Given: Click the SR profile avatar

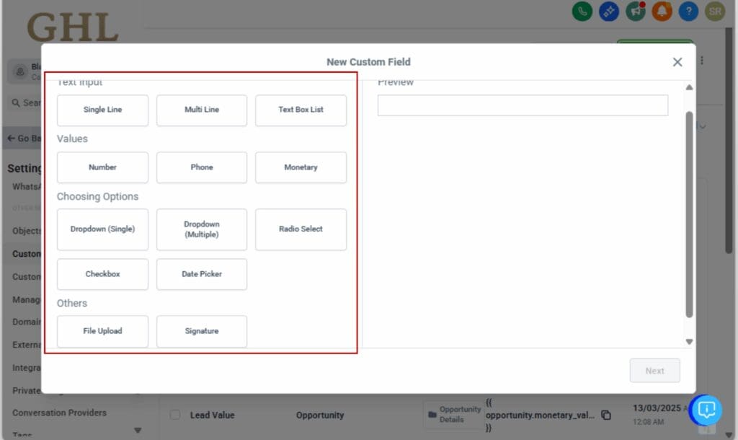Looking at the screenshot, I should click(x=715, y=12).
